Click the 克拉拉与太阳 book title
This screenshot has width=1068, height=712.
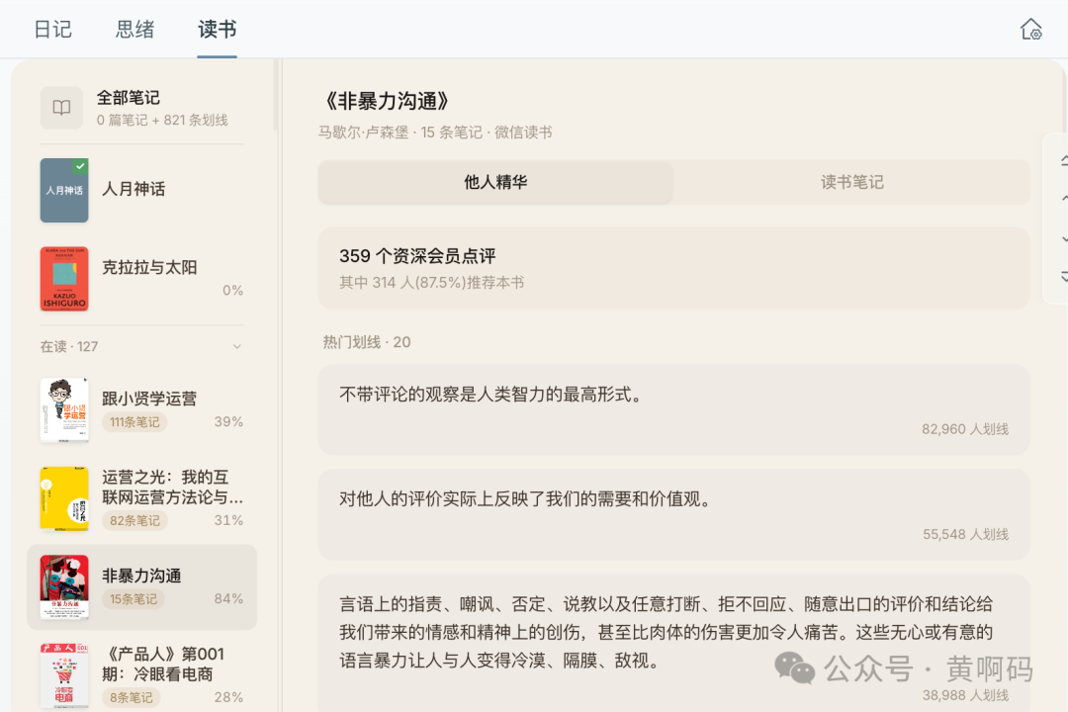149,267
